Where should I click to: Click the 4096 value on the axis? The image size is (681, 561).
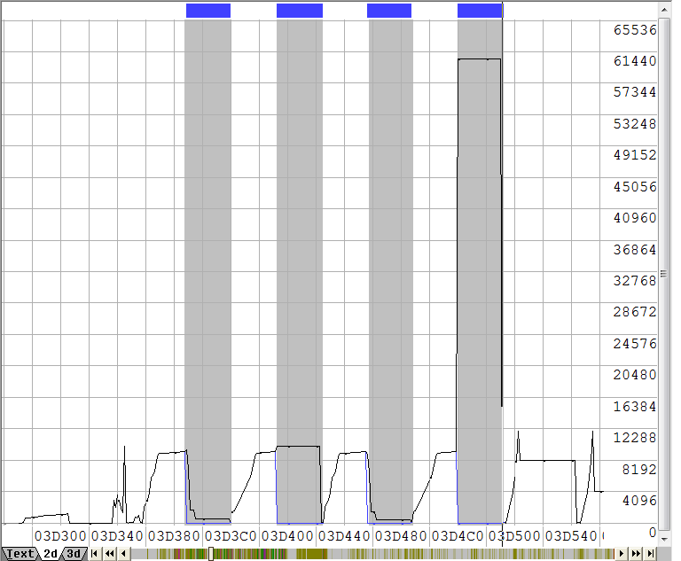[639, 501]
